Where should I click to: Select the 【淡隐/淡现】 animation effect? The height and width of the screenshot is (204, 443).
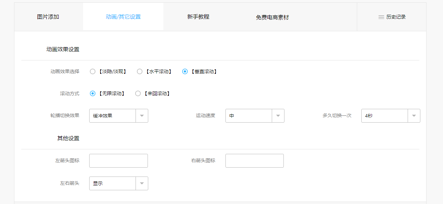(x=93, y=71)
